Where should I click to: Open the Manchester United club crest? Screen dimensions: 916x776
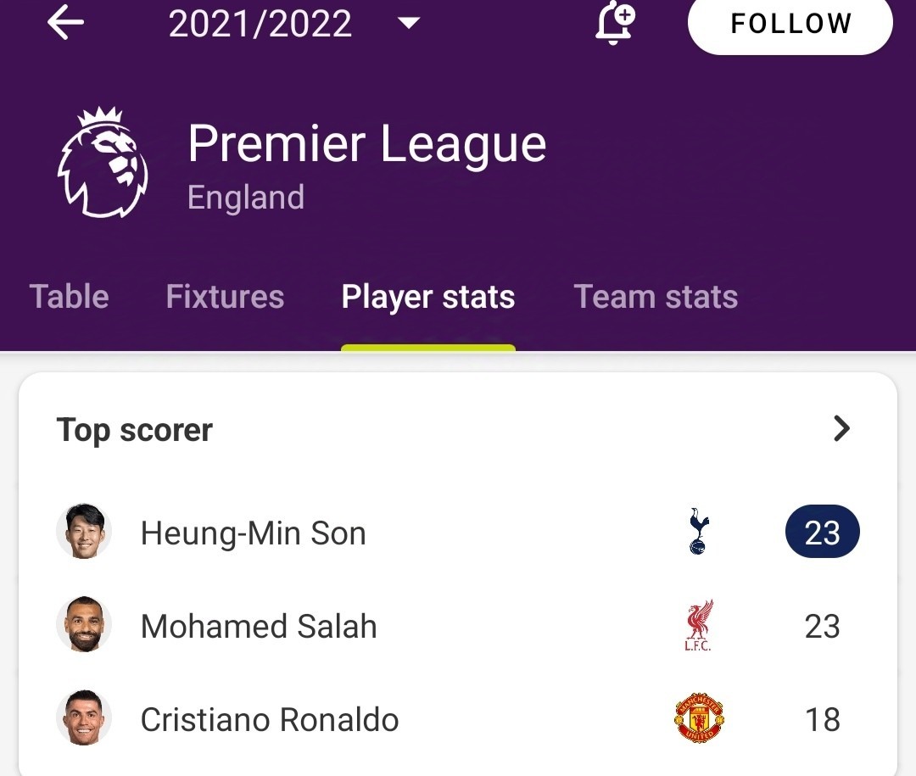click(699, 718)
